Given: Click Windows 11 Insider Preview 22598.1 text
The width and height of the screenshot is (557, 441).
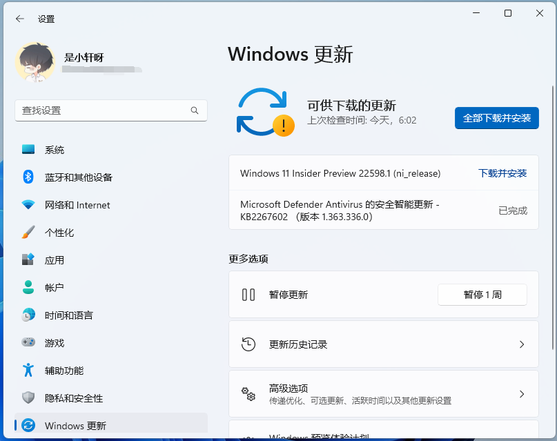Looking at the screenshot, I should [x=340, y=173].
